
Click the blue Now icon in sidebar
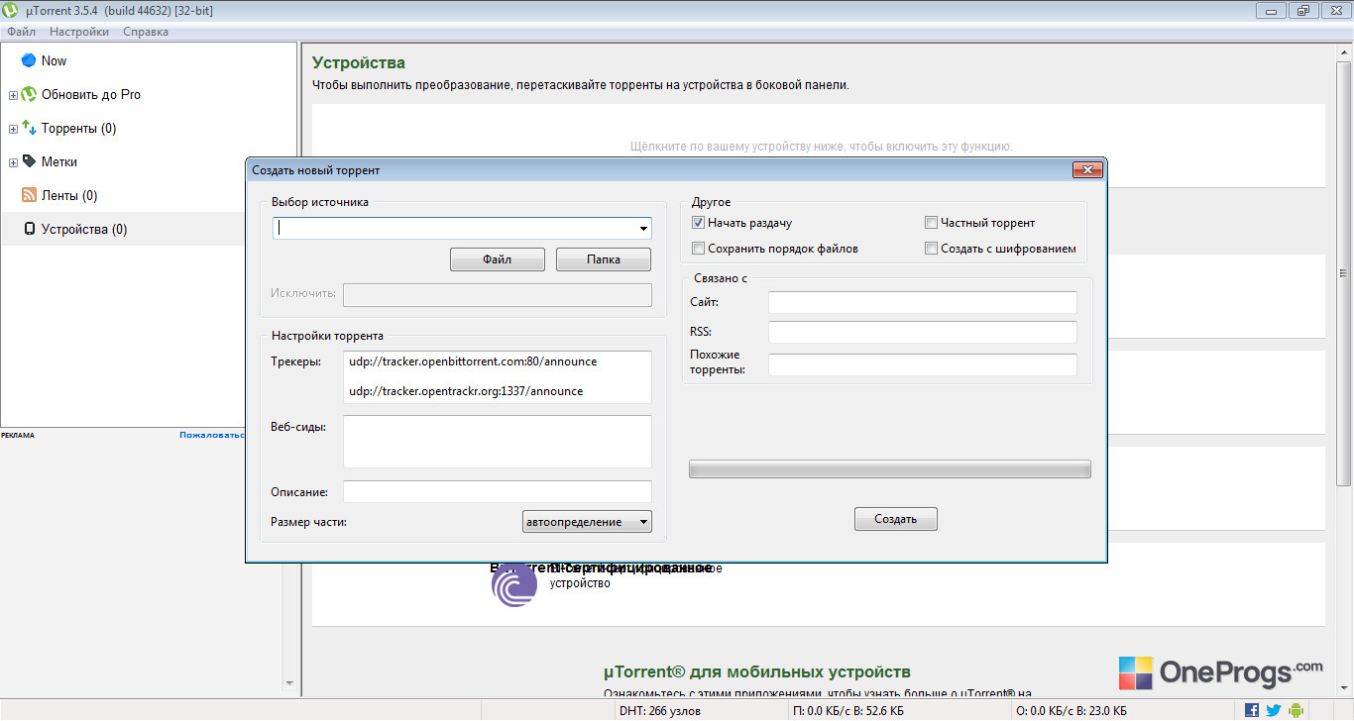[28, 60]
